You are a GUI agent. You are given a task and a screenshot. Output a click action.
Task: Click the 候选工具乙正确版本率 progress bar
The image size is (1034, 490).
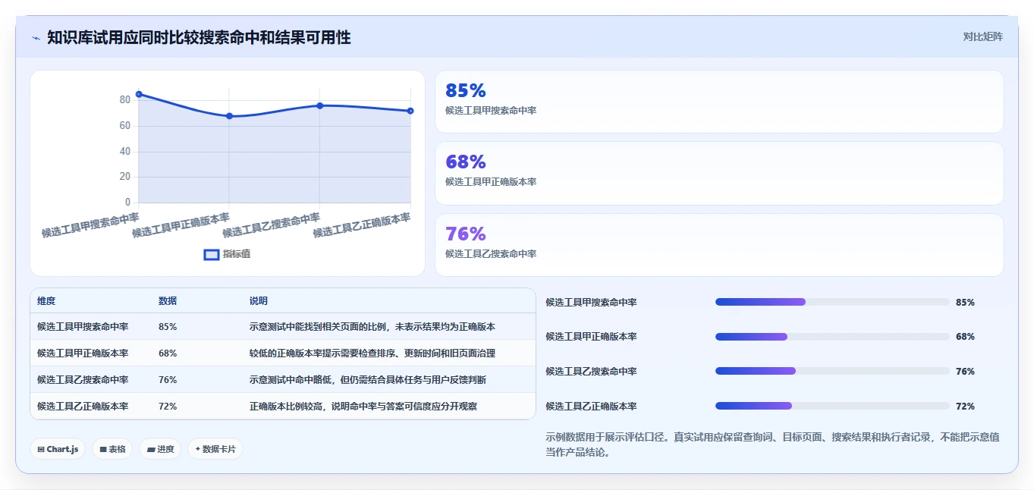point(832,406)
